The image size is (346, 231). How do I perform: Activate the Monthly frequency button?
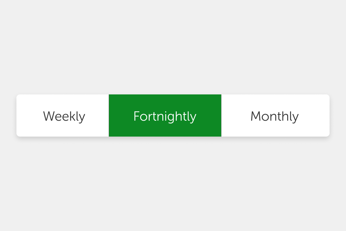[x=274, y=116]
